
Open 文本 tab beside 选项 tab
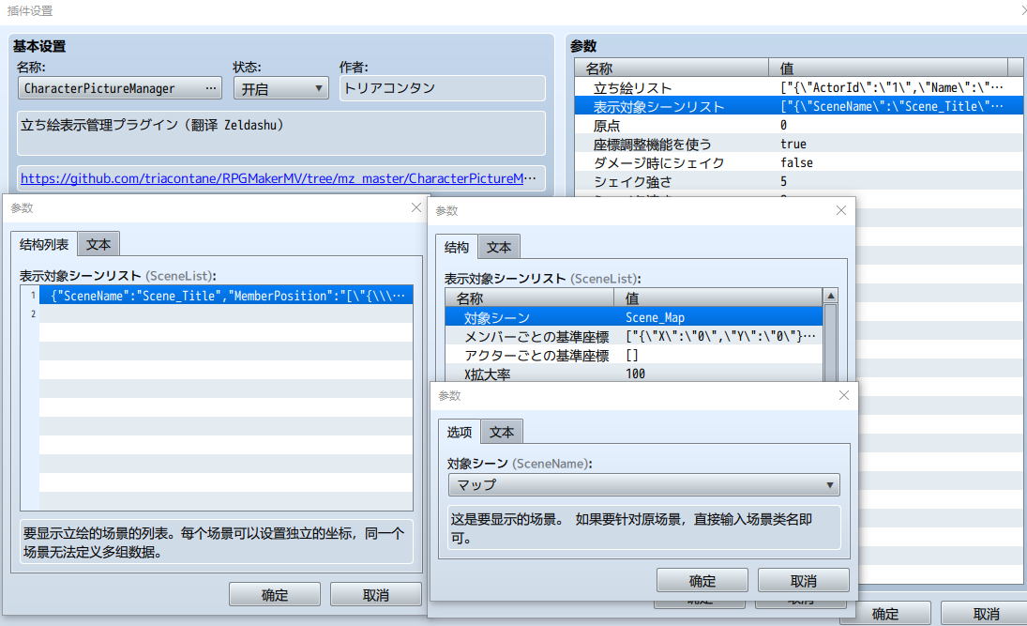pos(502,432)
